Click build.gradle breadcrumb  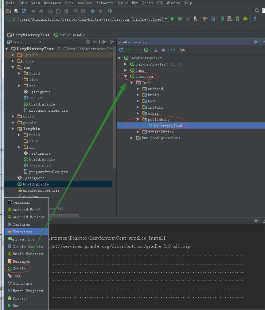click(x=70, y=35)
